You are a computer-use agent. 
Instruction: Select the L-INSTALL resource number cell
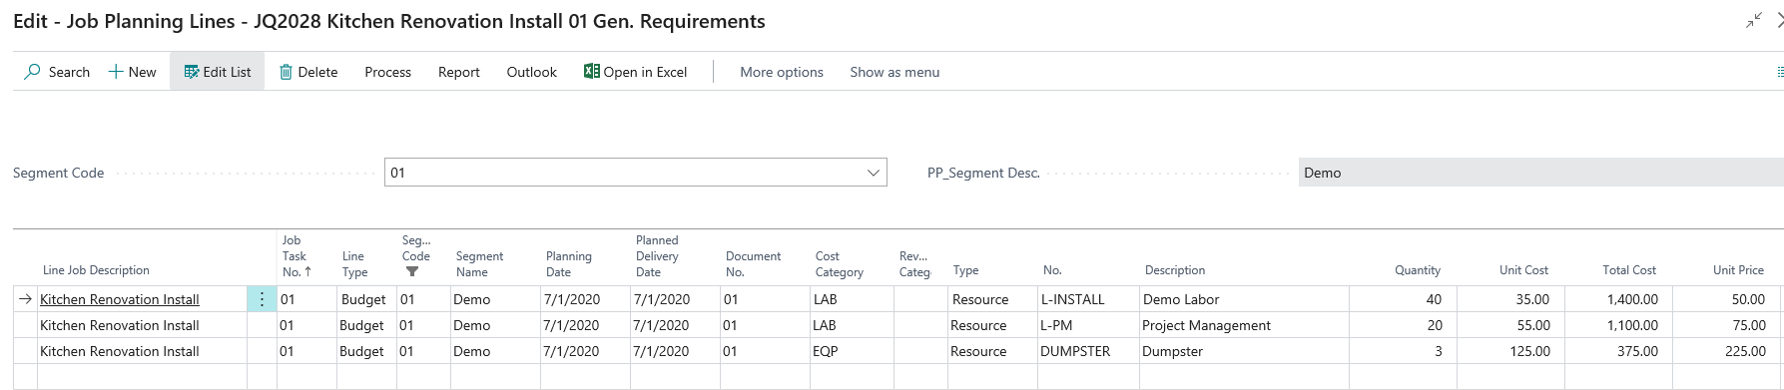(1088, 299)
